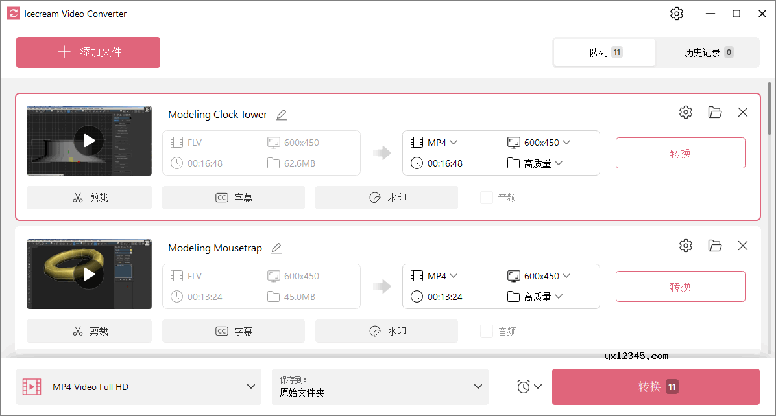The height and width of the screenshot is (416, 776).
Task: Rename Modeling Clock Tower with pencil icon
Action: point(282,115)
